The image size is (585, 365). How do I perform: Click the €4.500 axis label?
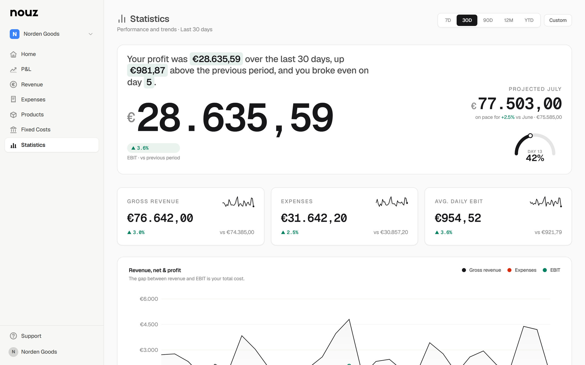tap(149, 324)
